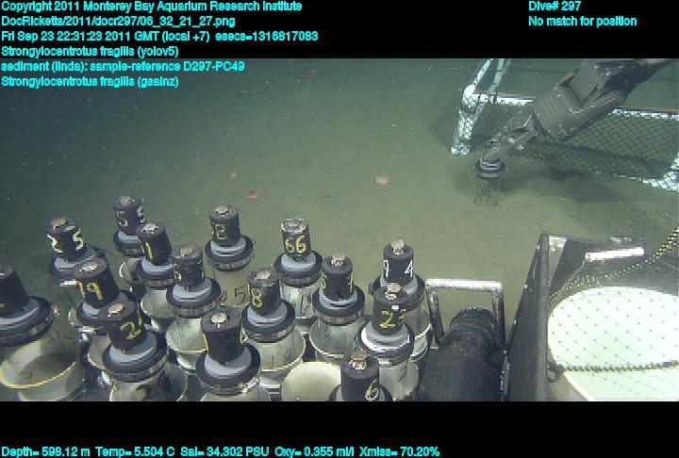This screenshot has height=458, width=679.
Task: Select Strongylocentrotus fragilis (gsainz) annotation
Action: point(91,82)
